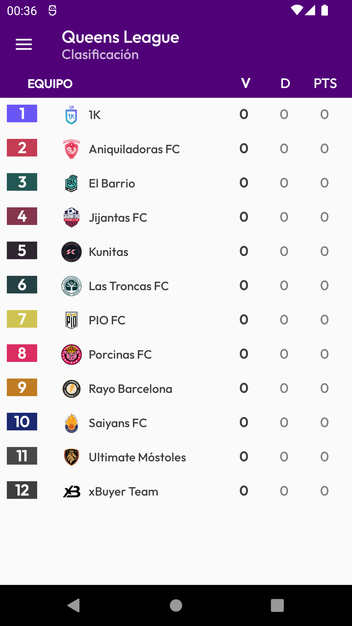Tap the yellow position 7 rank badge
The width and height of the screenshot is (352, 626).
(22, 319)
